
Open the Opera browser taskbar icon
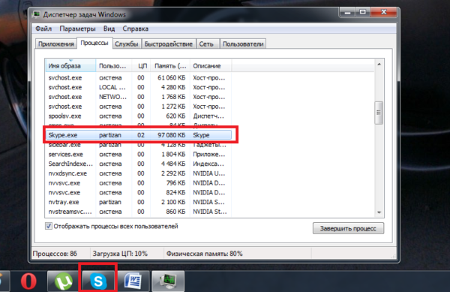(28, 281)
